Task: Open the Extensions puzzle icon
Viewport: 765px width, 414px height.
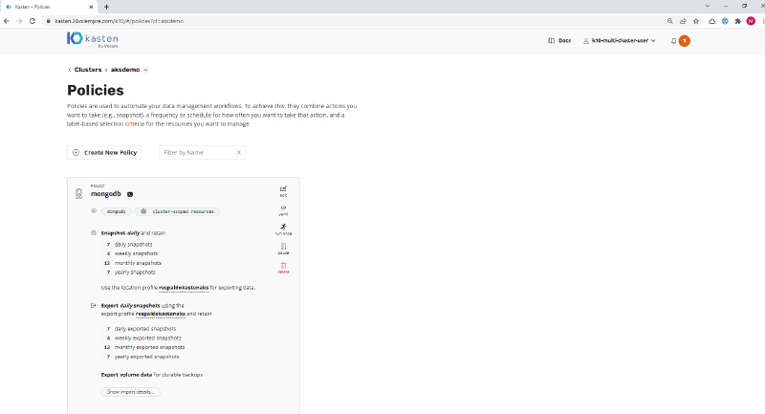Action: 737,21
